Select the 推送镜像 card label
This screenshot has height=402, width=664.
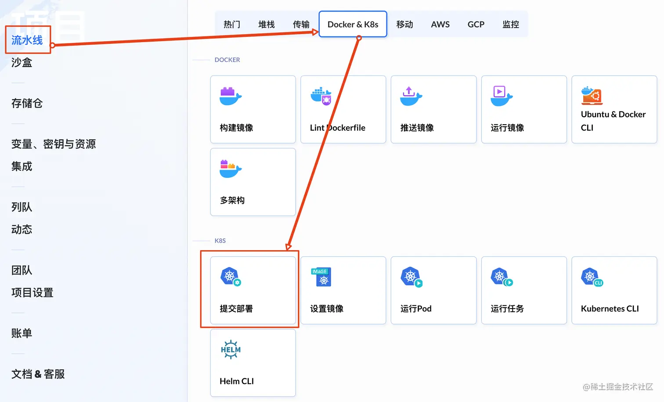point(417,128)
